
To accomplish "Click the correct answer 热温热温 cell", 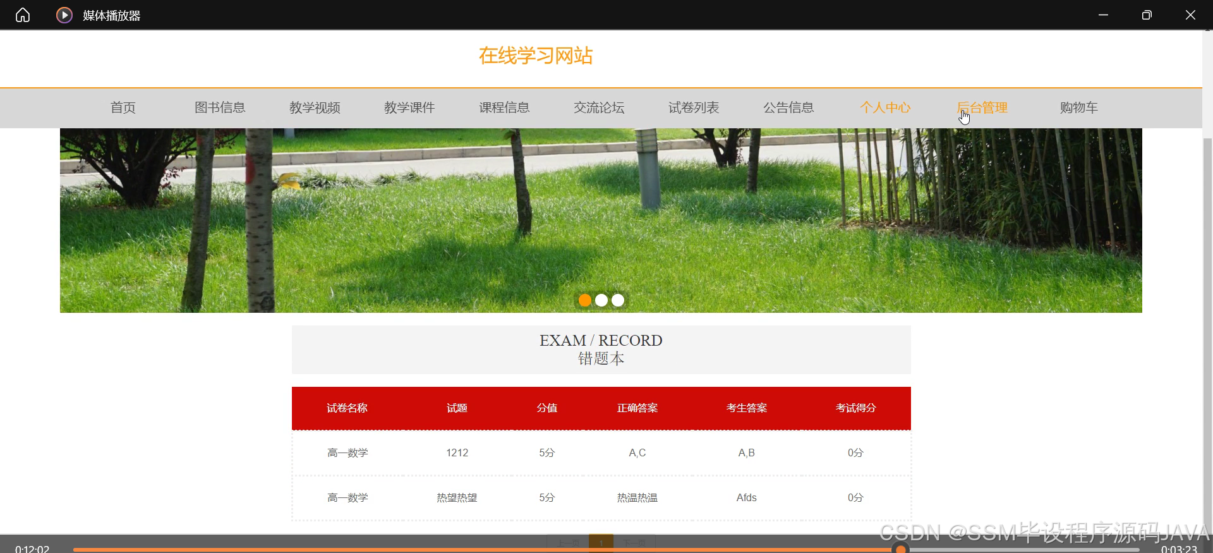I will coord(637,497).
